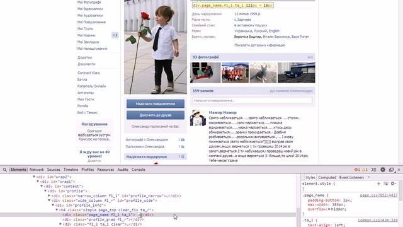The image size is (403, 227).
Task: Collapse the h4 simple page_top node
Action: pyautogui.click(x=57, y=210)
